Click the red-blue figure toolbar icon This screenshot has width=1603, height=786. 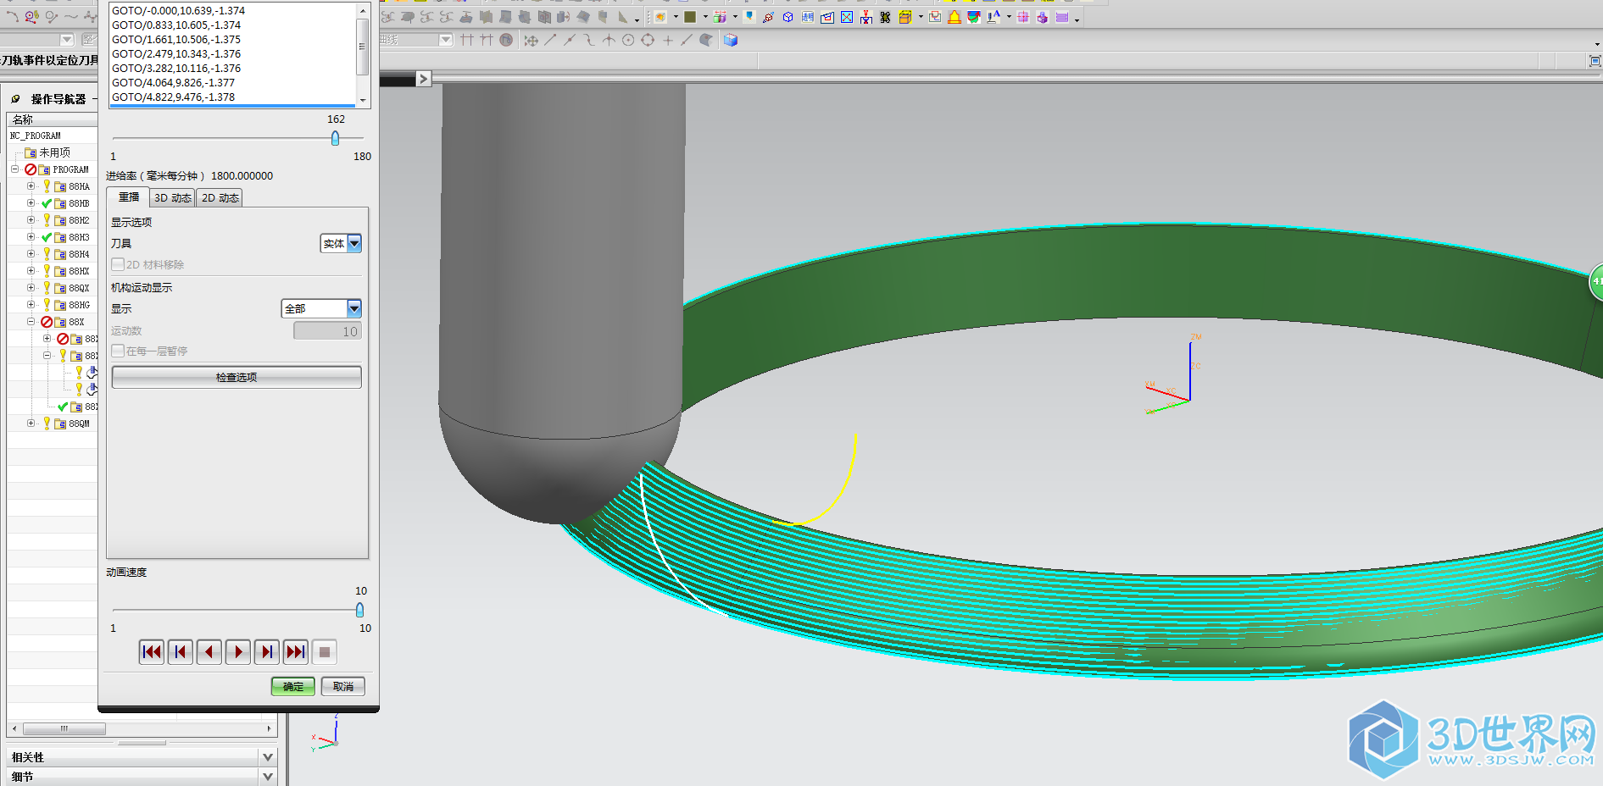point(866,17)
